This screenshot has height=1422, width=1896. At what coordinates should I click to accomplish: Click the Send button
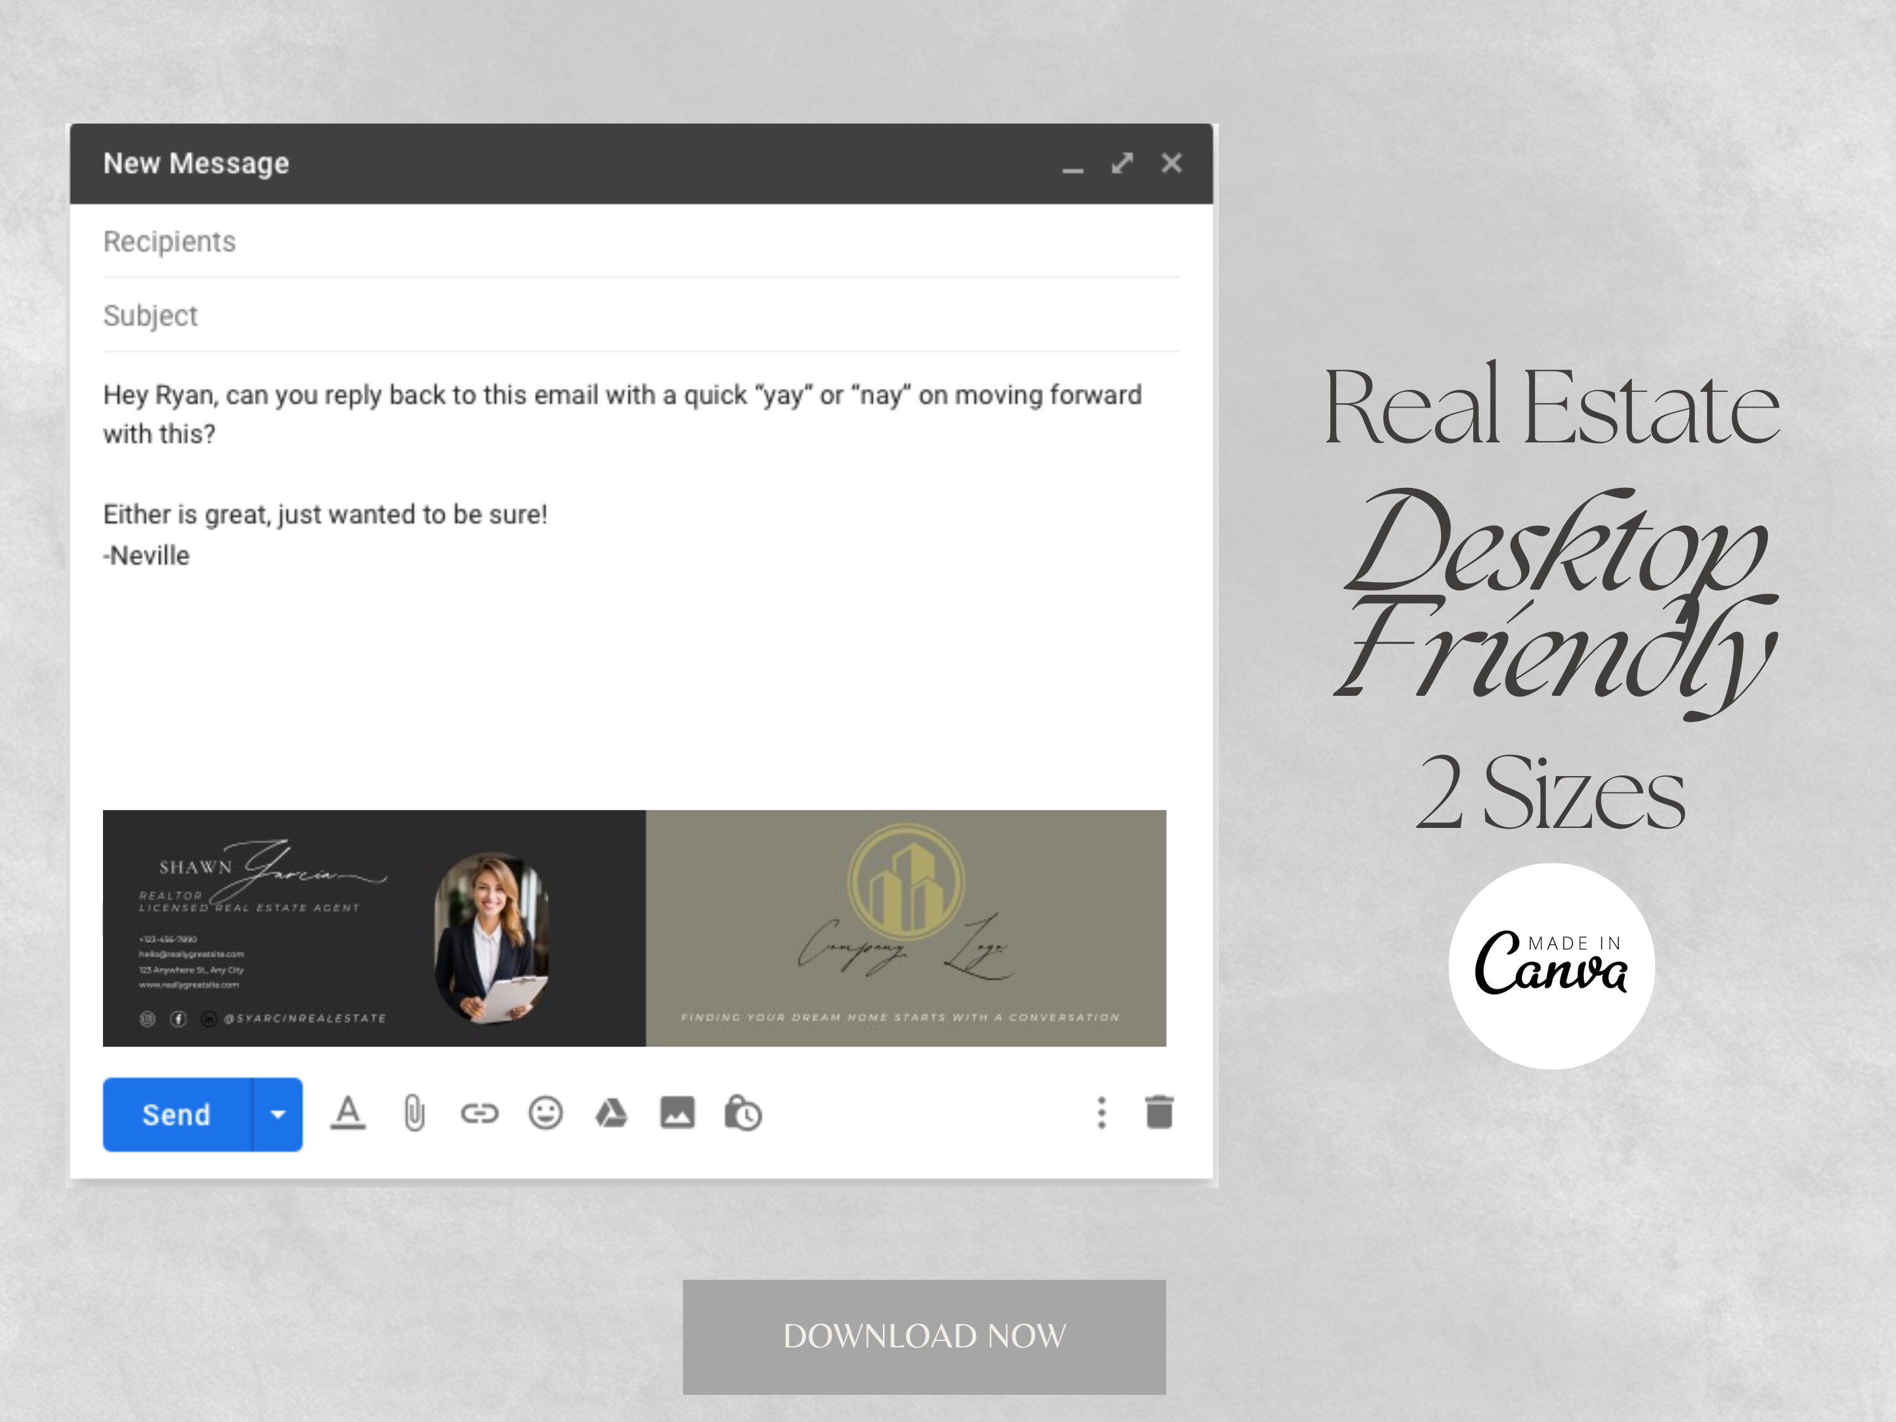(176, 1114)
